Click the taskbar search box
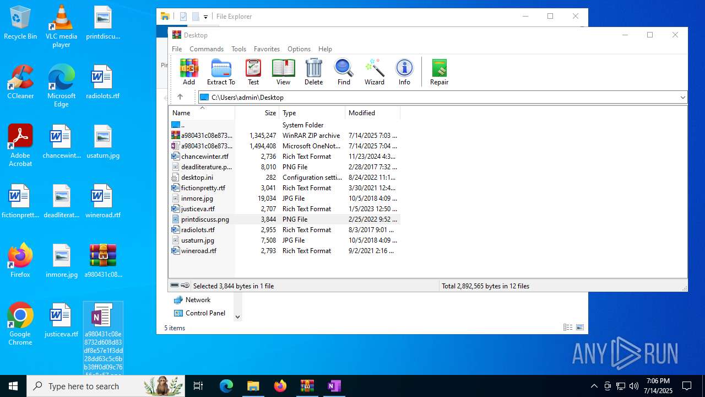 tap(106, 386)
